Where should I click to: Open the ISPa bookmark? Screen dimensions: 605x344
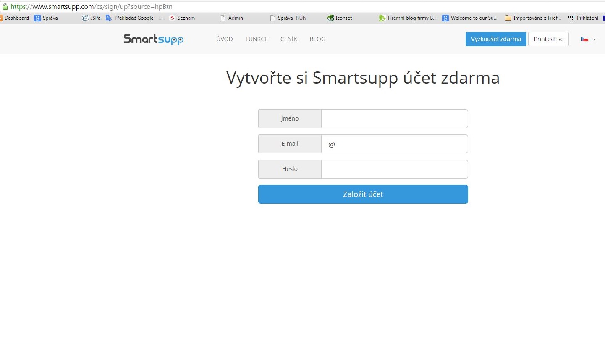pyautogui.click(x=92, y=18)
